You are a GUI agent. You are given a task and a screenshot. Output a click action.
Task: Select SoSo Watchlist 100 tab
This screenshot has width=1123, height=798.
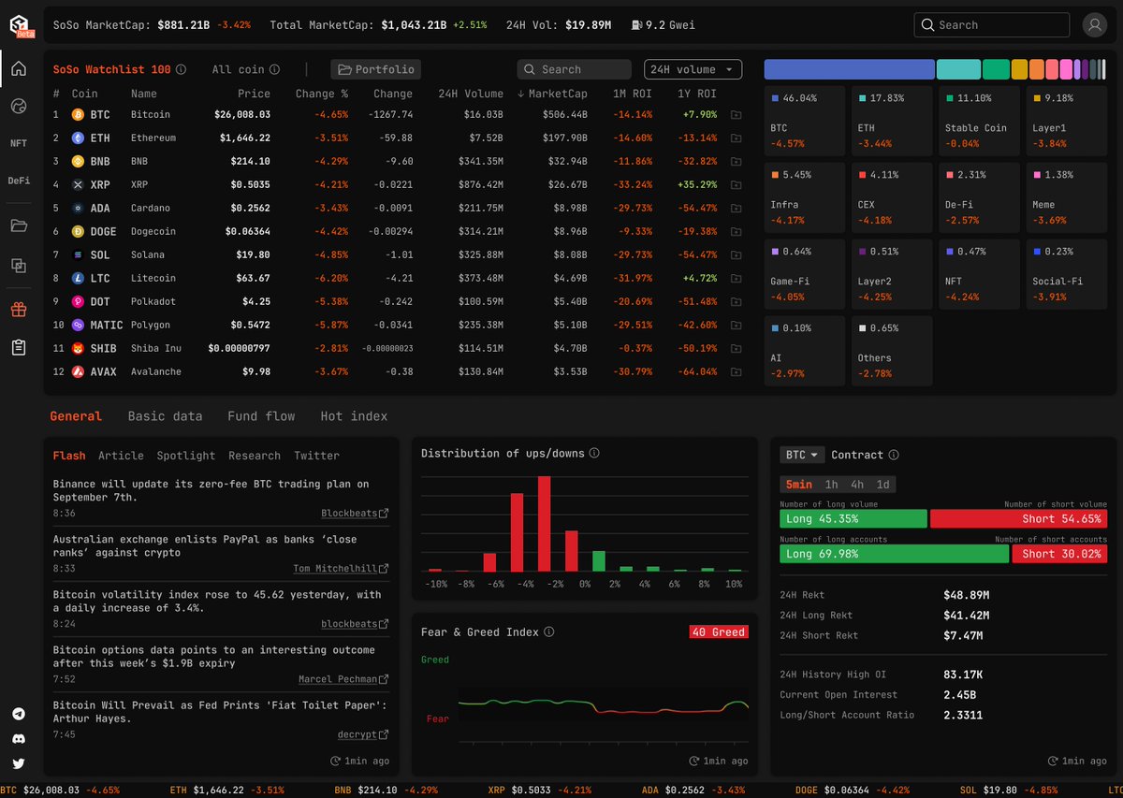[111, 69]
